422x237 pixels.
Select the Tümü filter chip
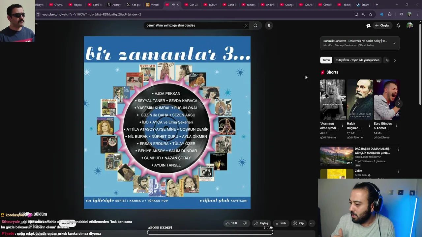(x=326, y=60)
